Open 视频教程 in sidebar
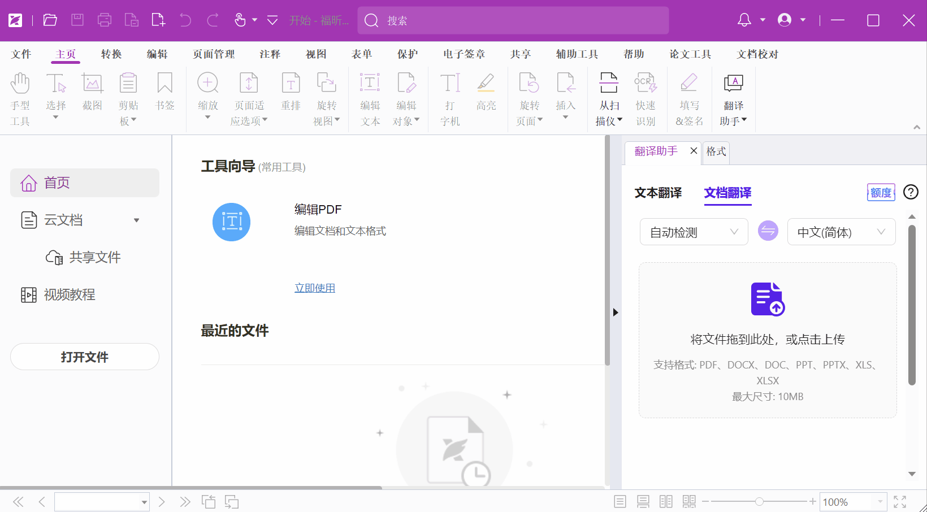The height and width of the screenshot is (512, 927). coord(58,294)
